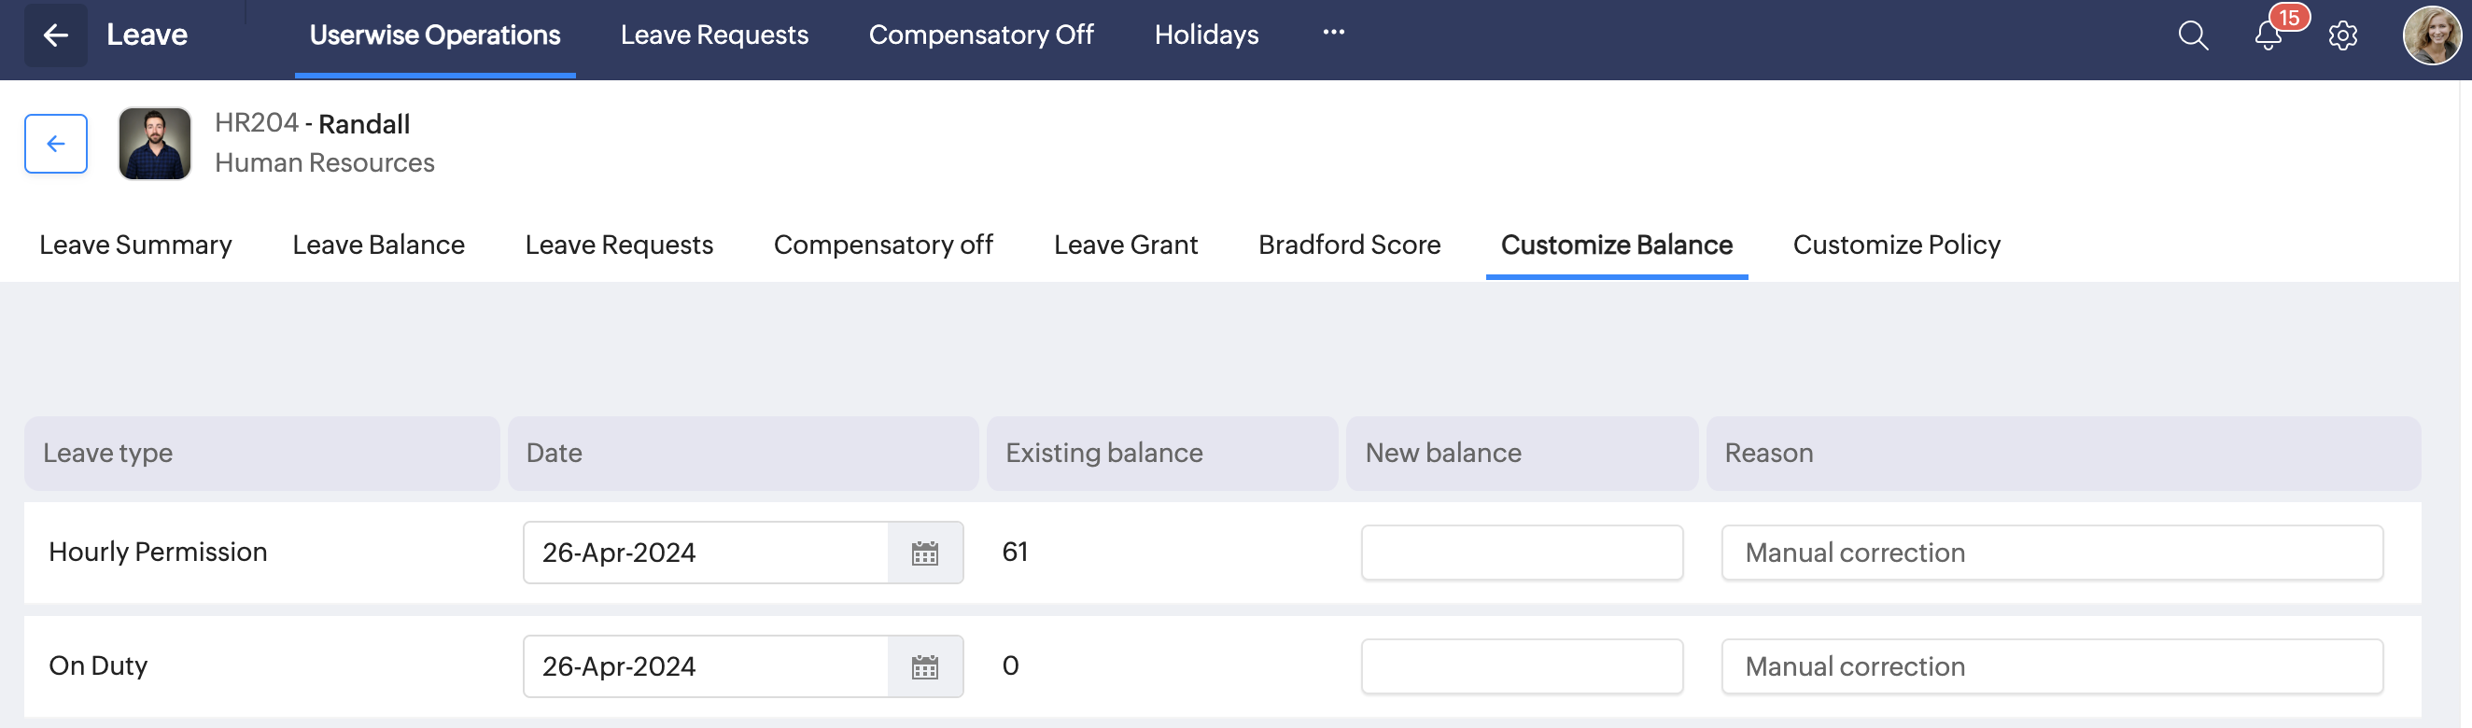The width and height of the screenshot is (2472, 728).
Task: Click the Hourly Permission date field
Action: [x=706, y=553]
